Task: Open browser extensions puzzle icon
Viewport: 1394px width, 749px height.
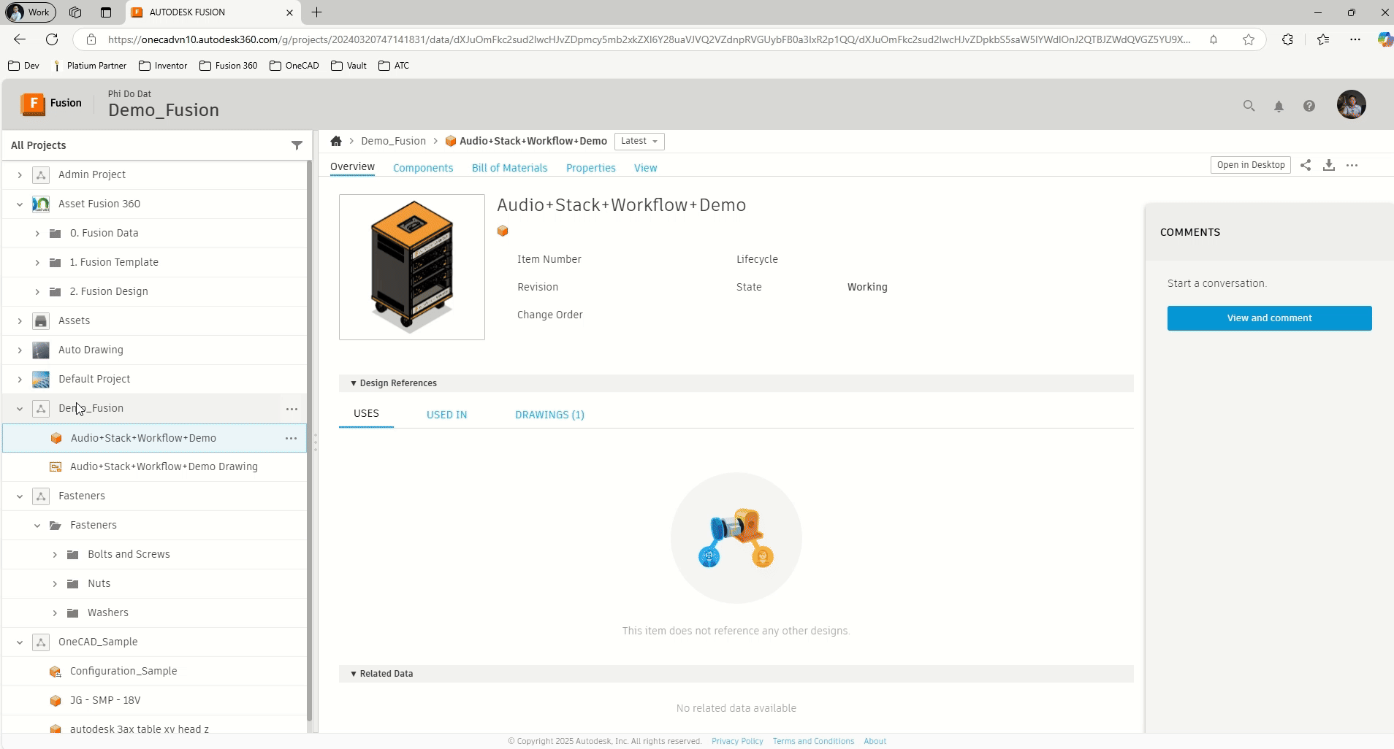Action: (x=1287, y=39)
